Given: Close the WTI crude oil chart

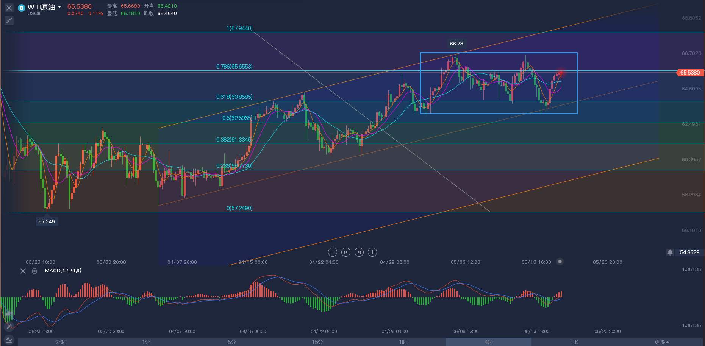Looking at the screenshot, I should pos(9,8).
